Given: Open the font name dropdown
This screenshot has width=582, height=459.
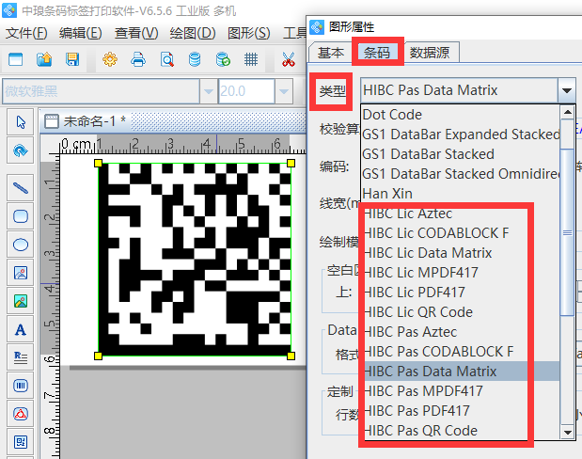Looking at the screenshot, I should point(208,91).
